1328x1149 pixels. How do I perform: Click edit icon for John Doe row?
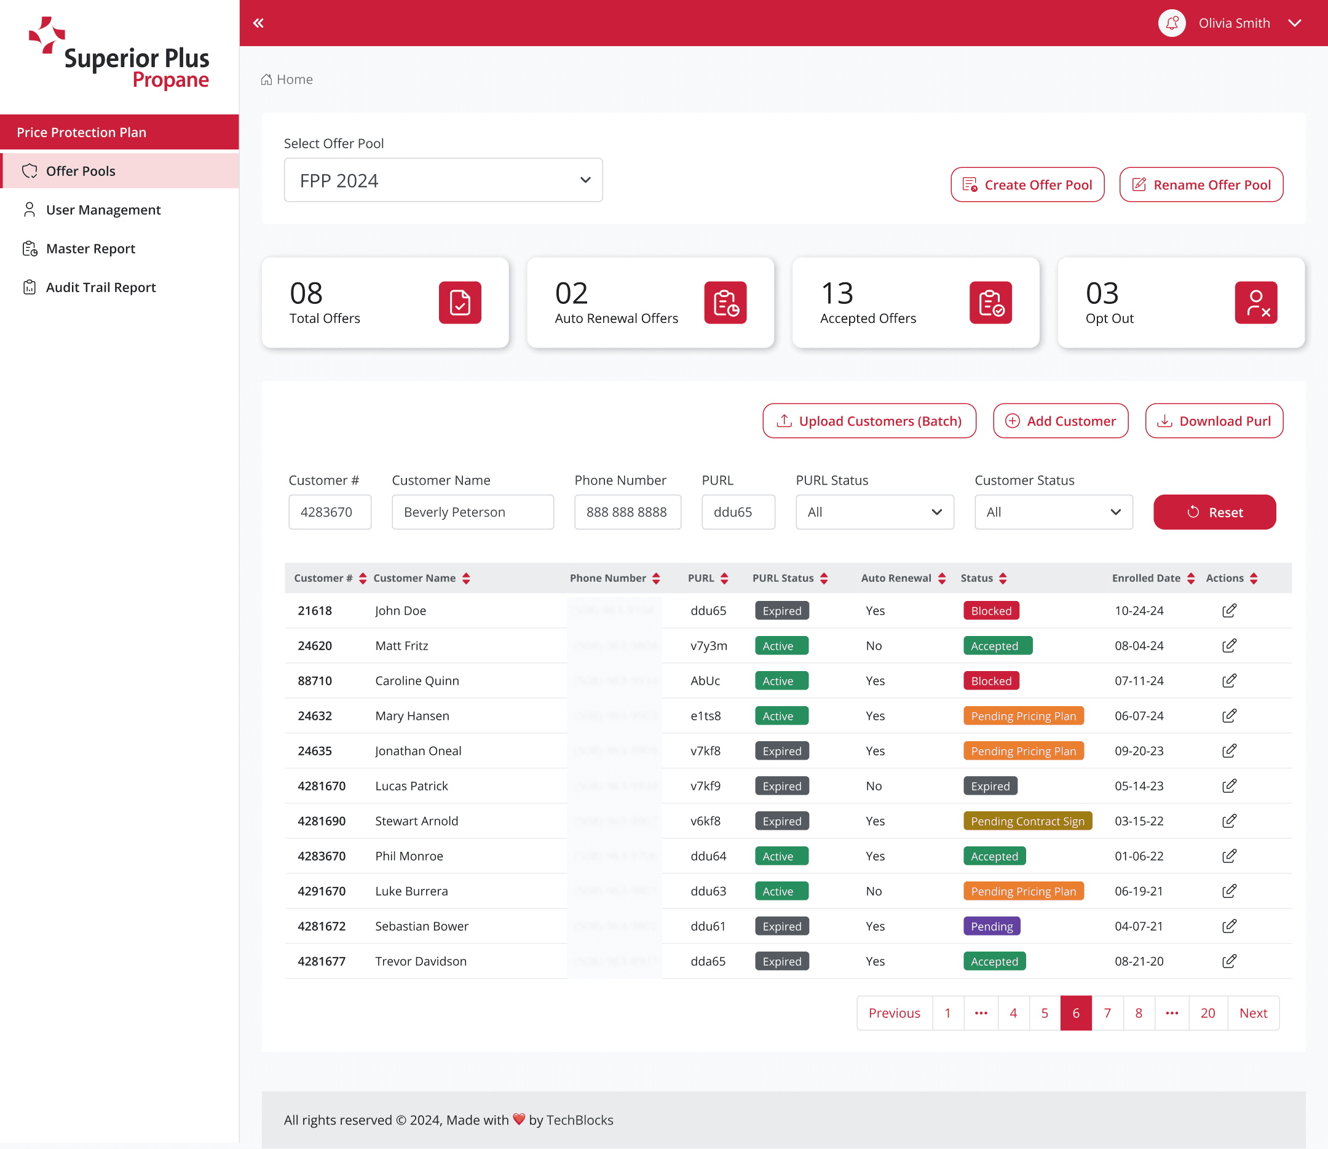(x=1228, y=610)
